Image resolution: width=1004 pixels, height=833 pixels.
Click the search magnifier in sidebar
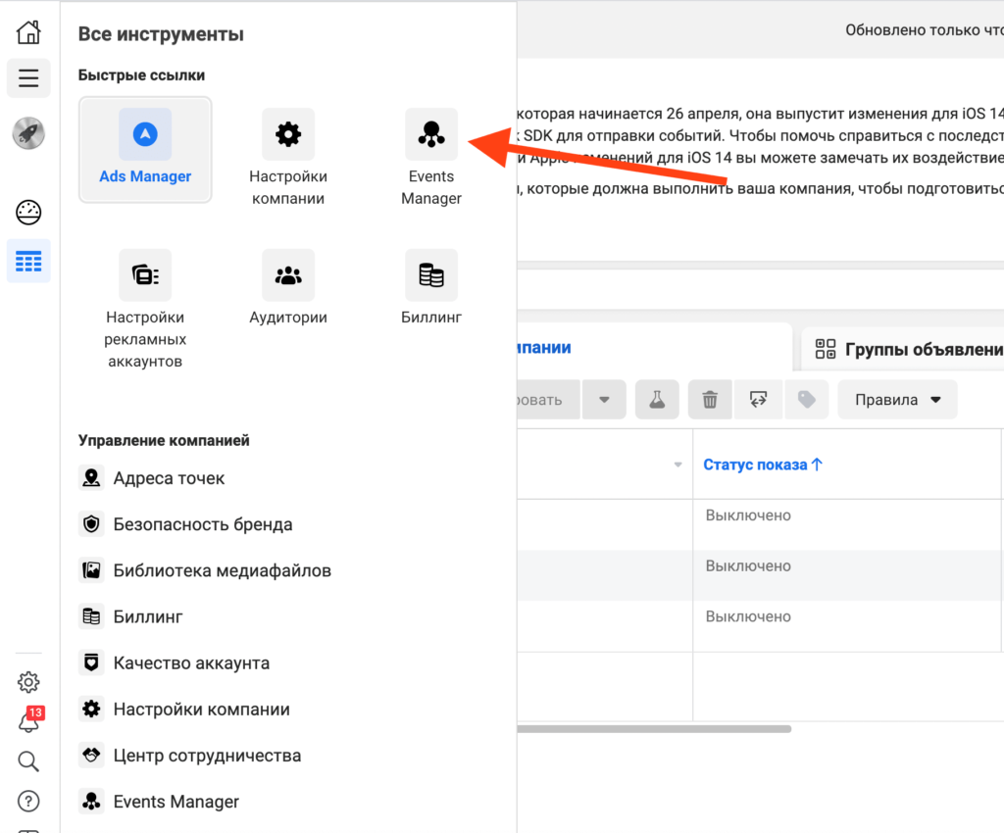click(x=28, y=761)
